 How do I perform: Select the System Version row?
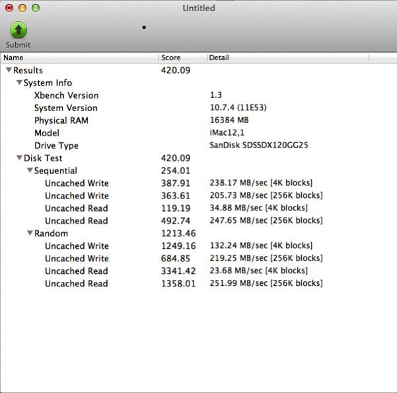pos(198,108)
